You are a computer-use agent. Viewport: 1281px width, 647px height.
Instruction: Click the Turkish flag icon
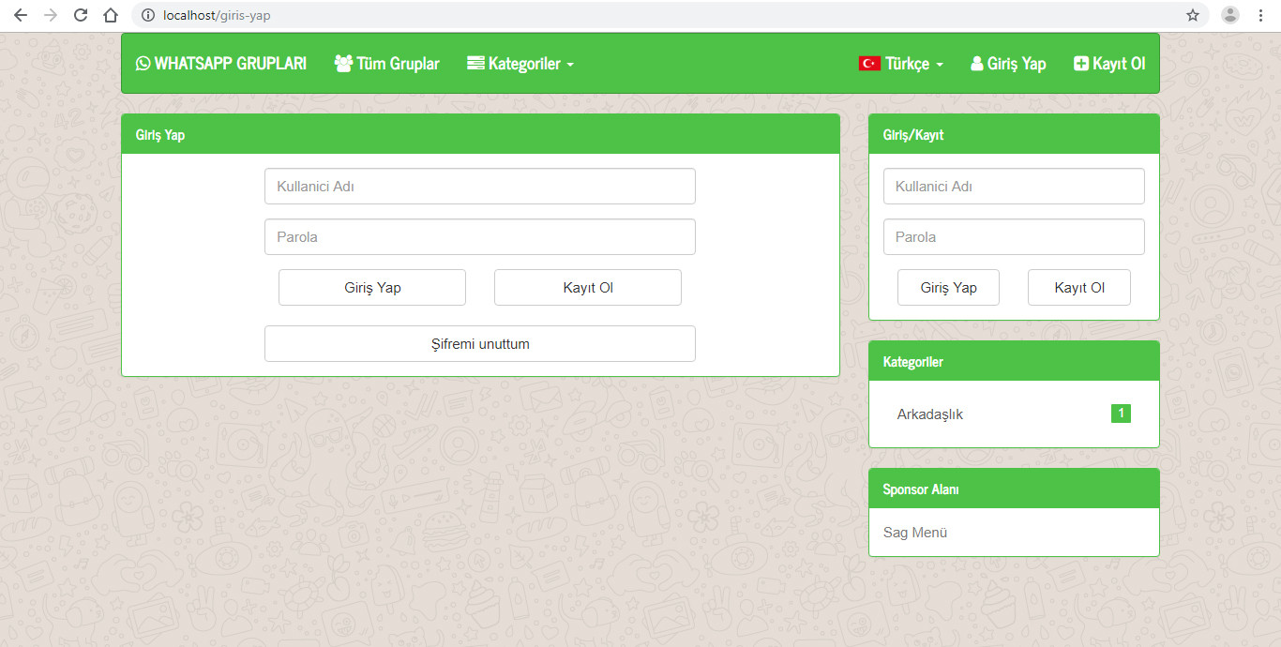pos(869,63)
